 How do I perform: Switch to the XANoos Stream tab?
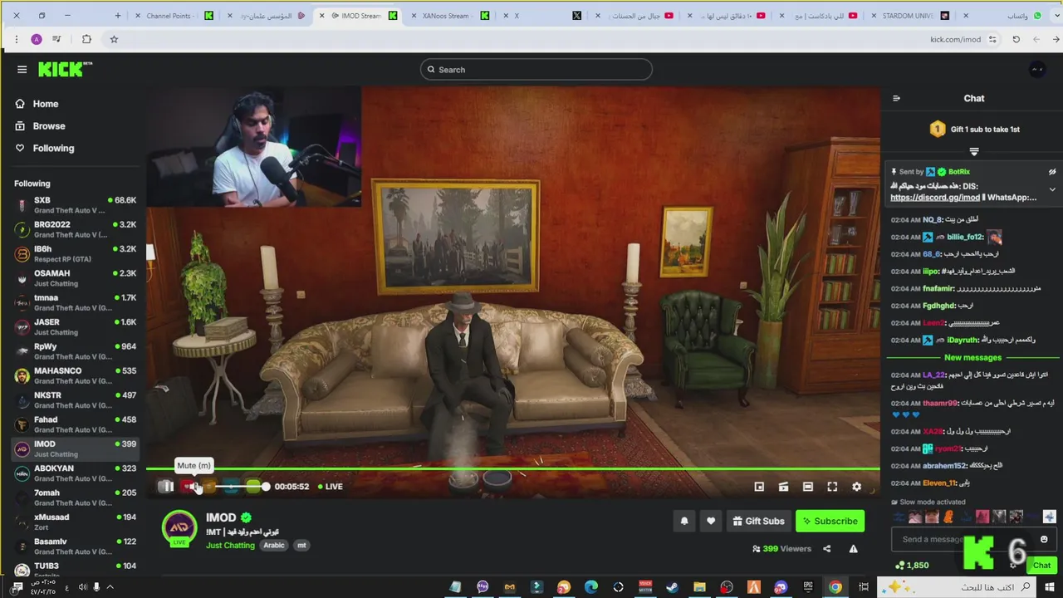click(451, 16)
